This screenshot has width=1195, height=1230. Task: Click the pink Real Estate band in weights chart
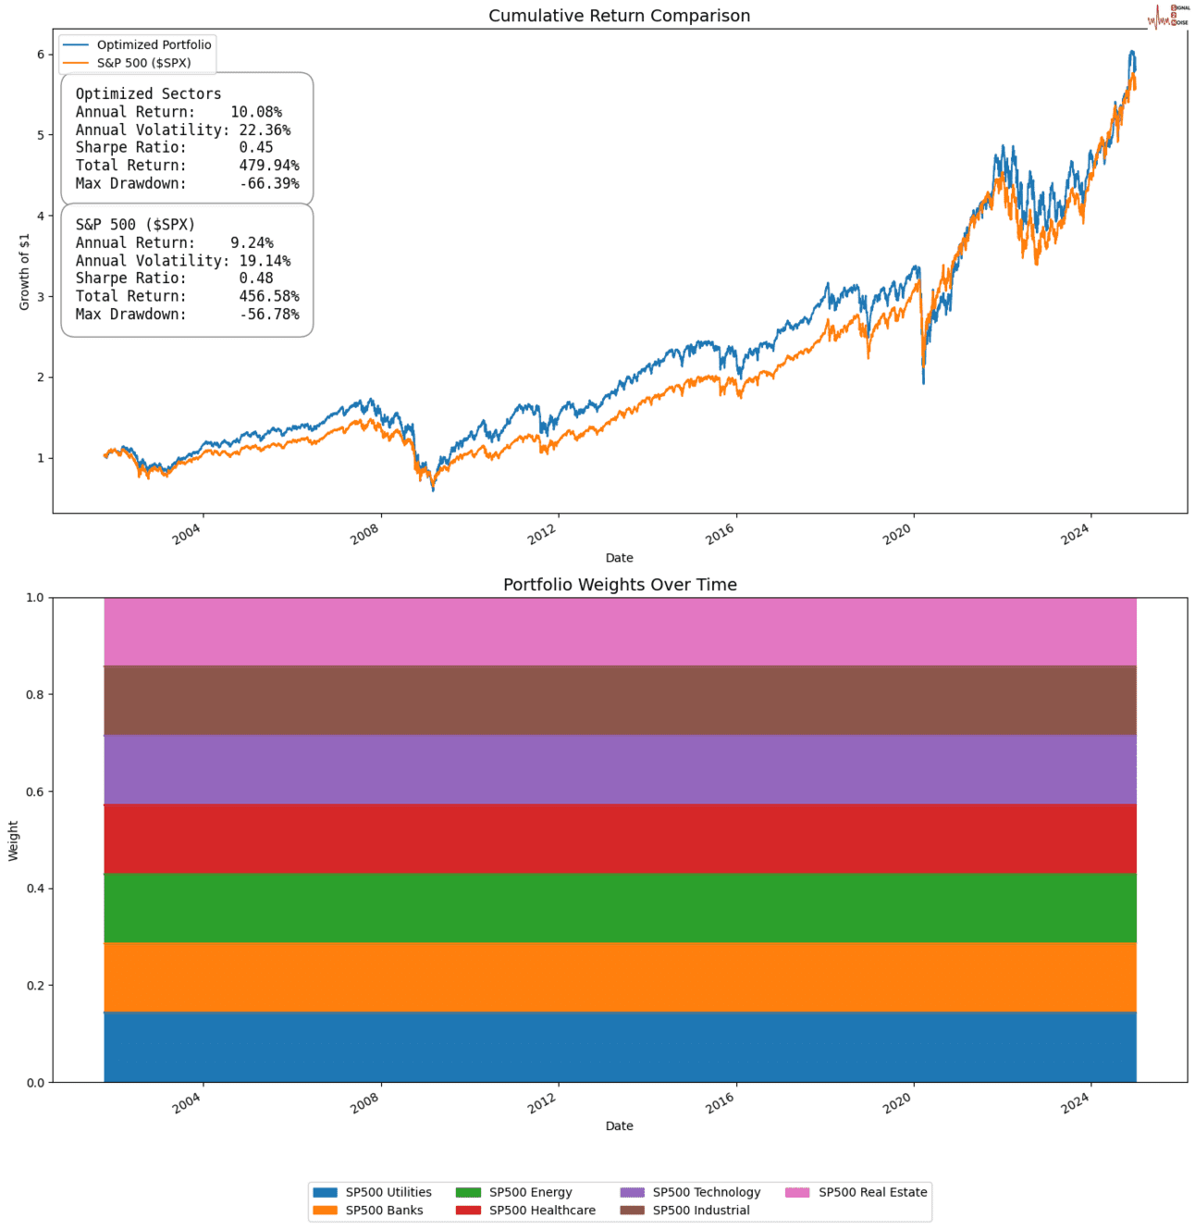620,632
